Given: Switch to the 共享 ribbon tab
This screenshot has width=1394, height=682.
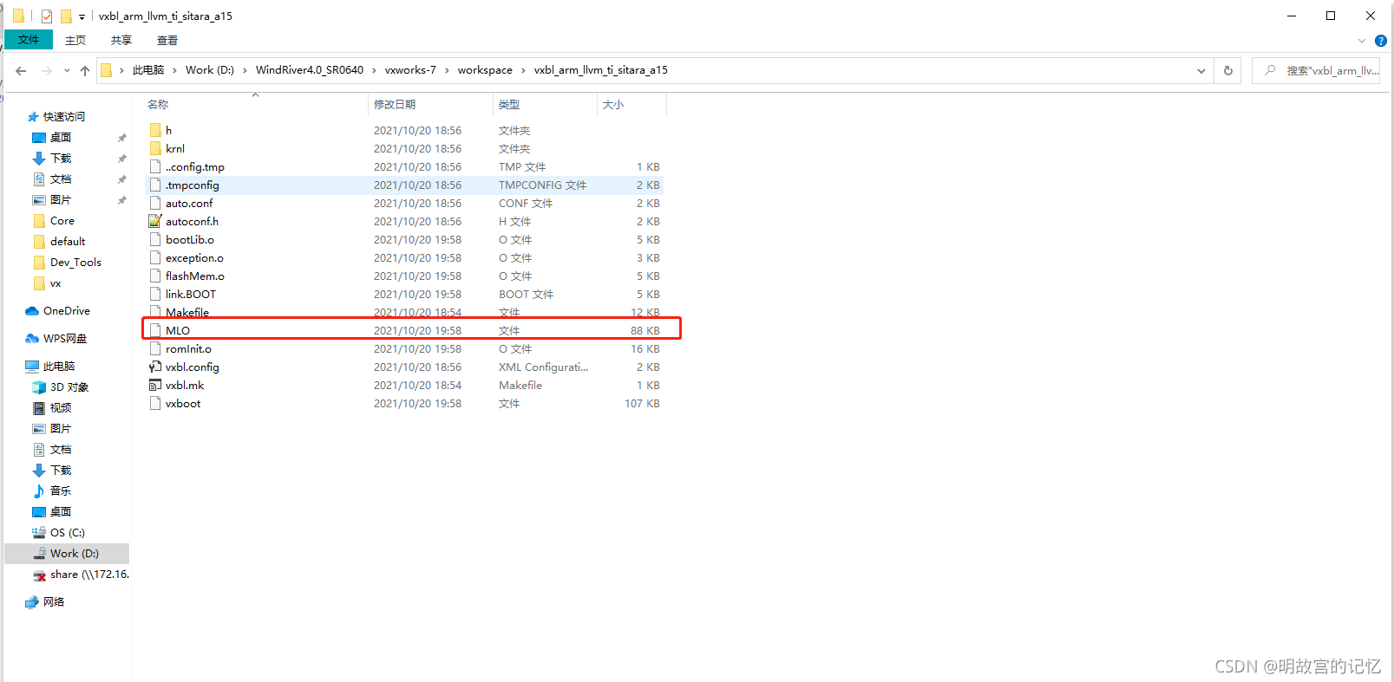Looking at the screenshot, I should pos(121,41).
